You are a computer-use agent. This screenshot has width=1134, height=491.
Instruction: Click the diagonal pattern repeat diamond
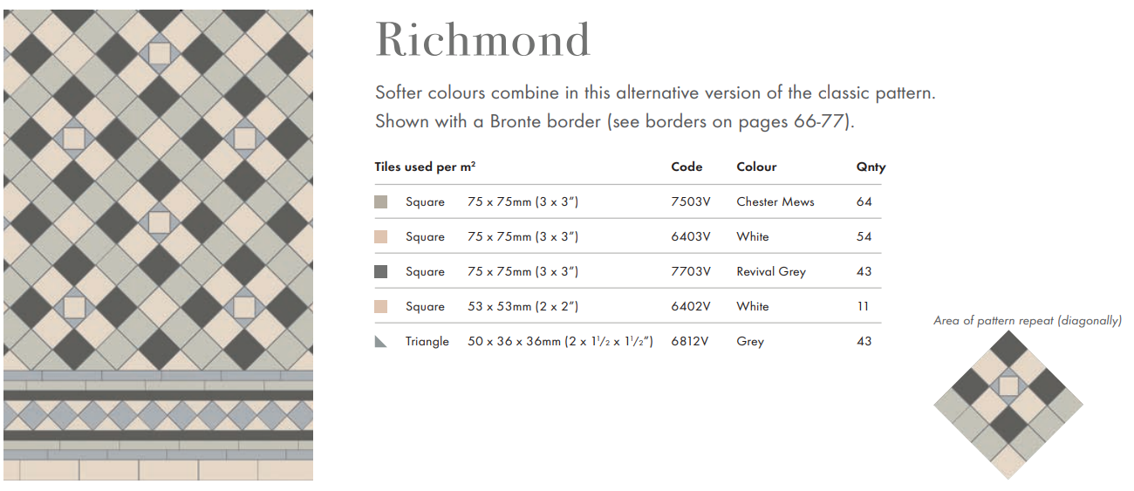(x=1008, y=404)
